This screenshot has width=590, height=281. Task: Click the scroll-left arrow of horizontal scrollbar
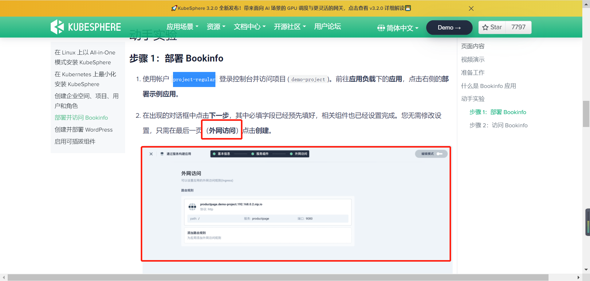[x=3, y=277]
